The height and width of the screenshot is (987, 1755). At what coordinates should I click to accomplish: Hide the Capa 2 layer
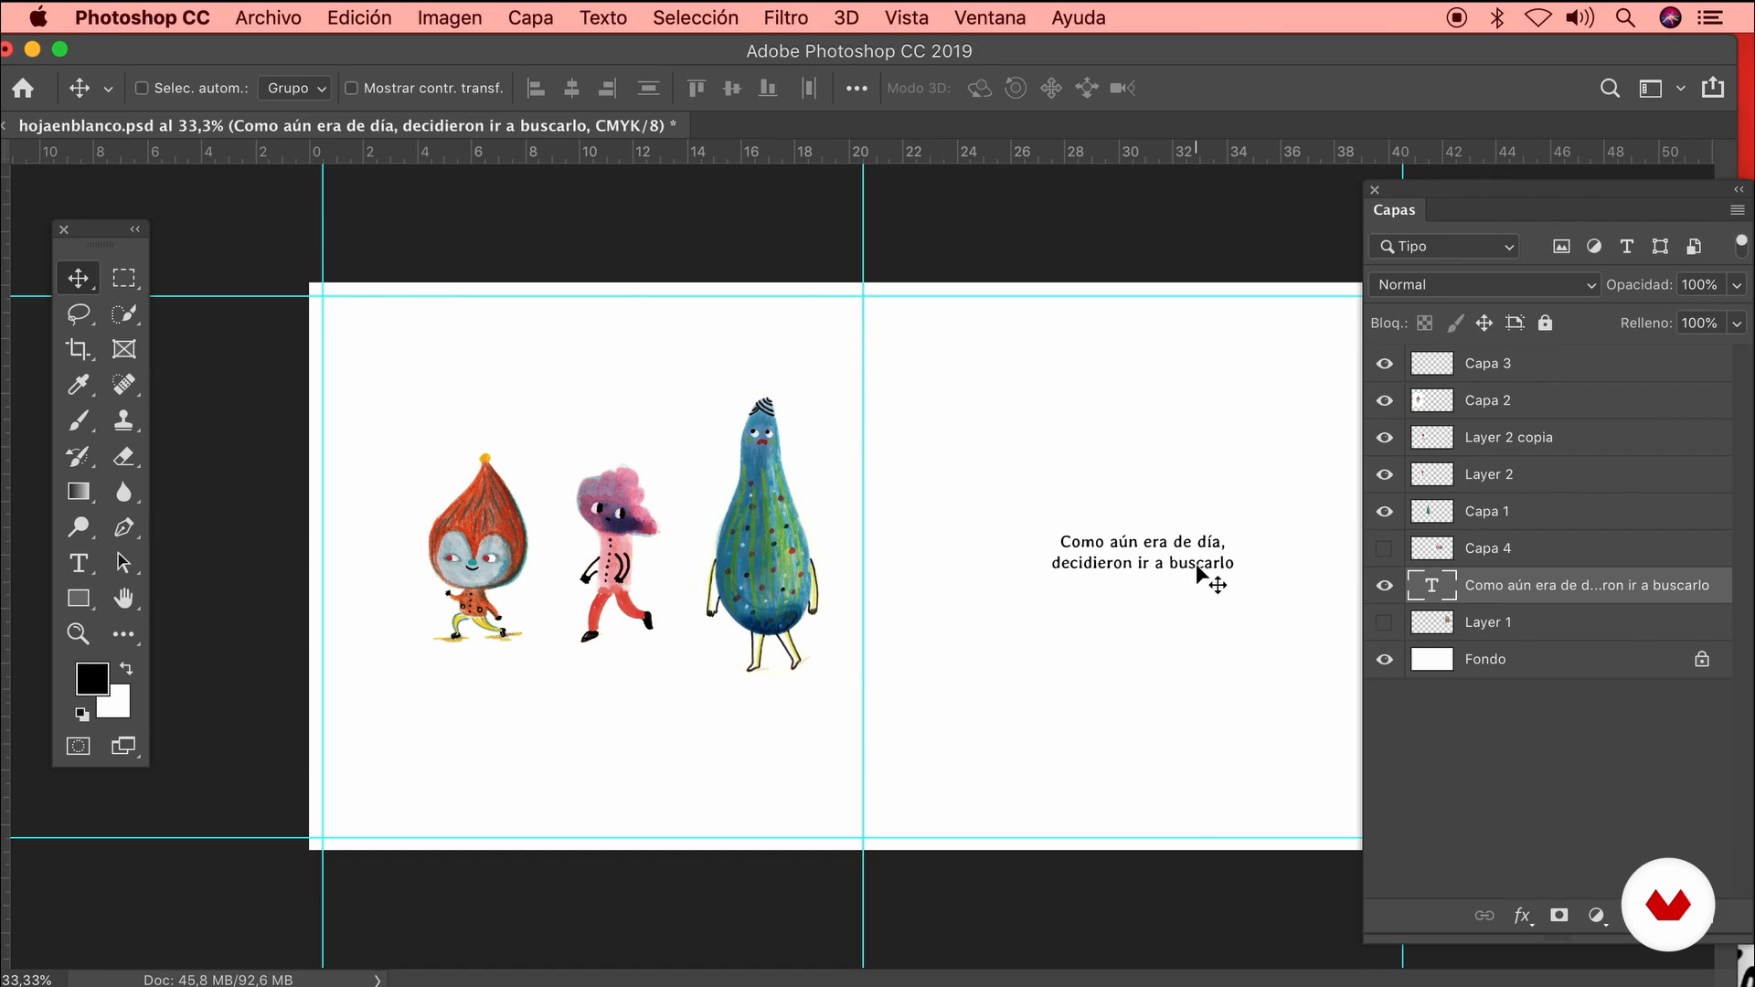[x=1385, y=400]
